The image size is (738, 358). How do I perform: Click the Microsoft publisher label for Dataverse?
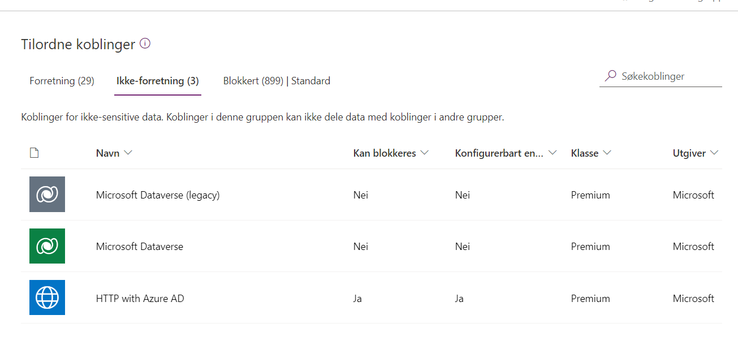[x=693, y=246]
